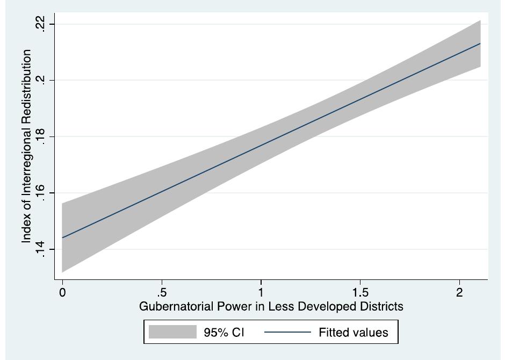The width and height of the screenshot is (505, 360).
Task: Select the "95% CI" legend label
Action: pos(223,333)
